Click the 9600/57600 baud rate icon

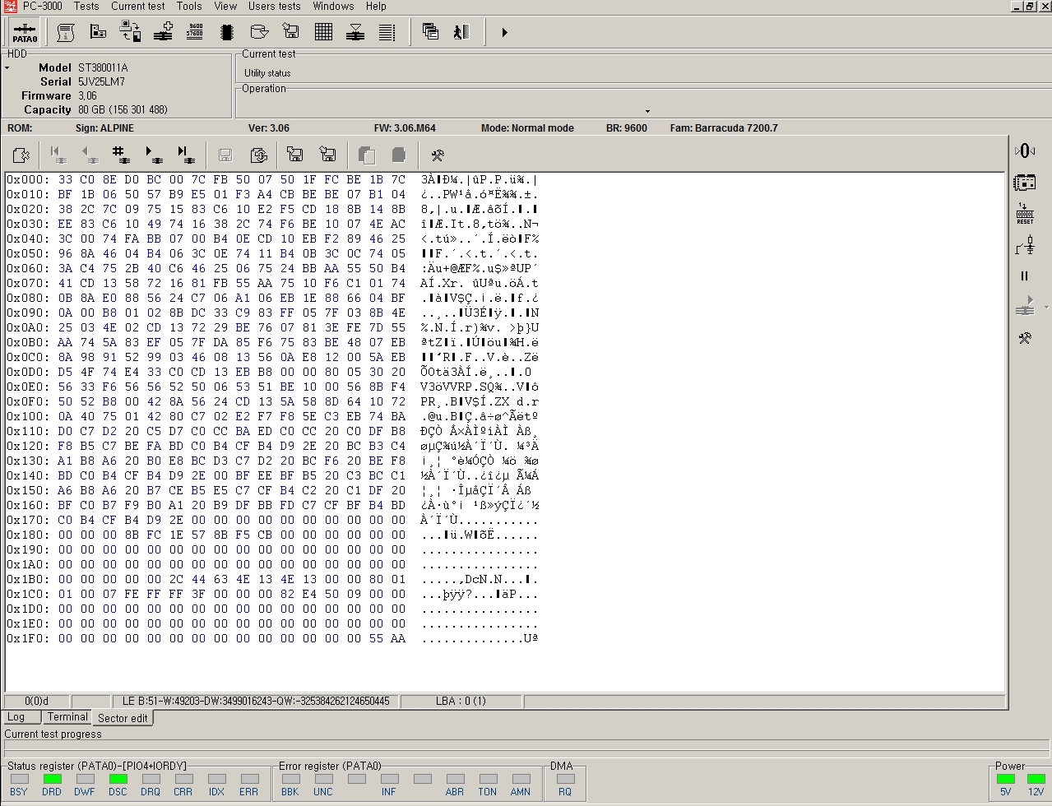(x=195, y=32)
